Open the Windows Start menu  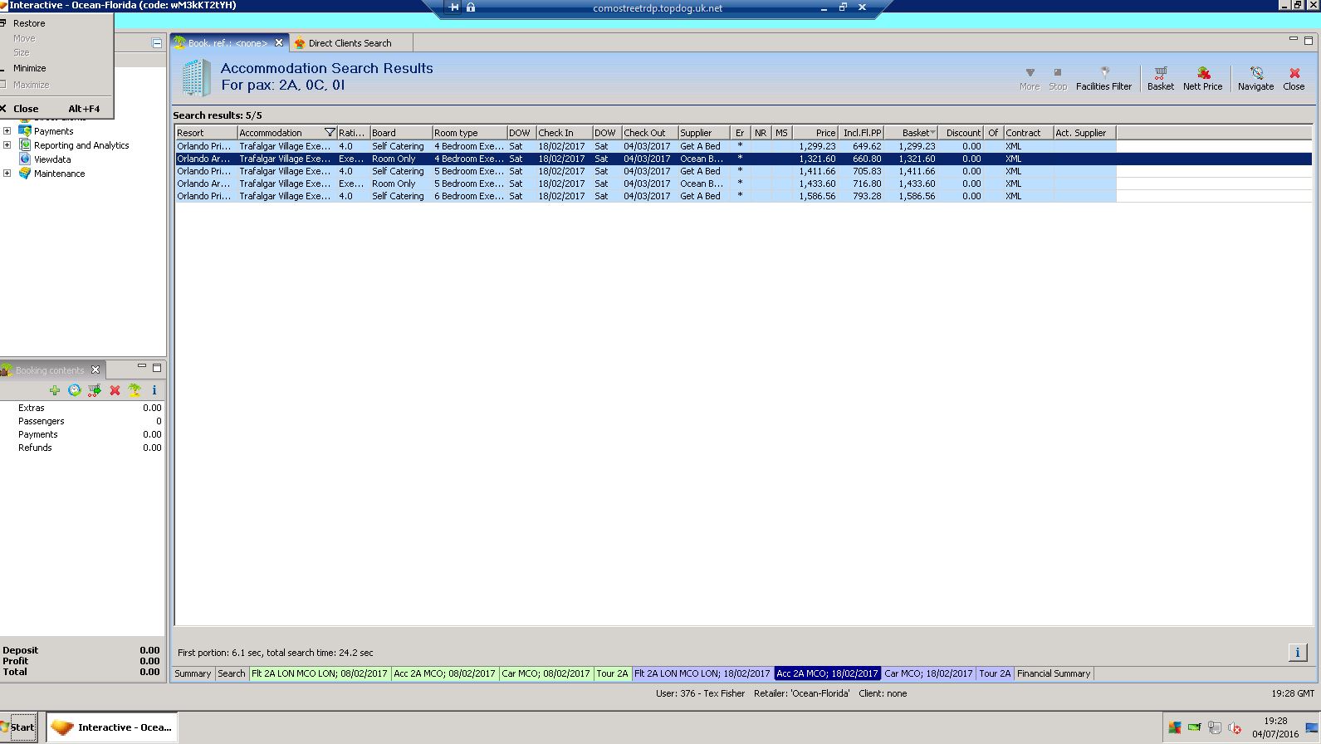pos(19,727)
